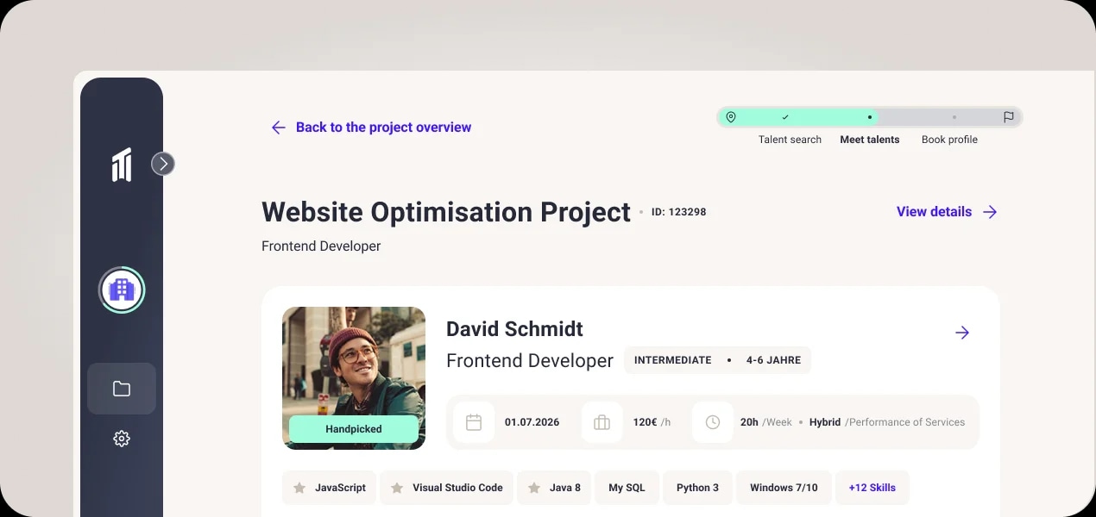Click David Schmidt's profile photo

pos(354,362)
